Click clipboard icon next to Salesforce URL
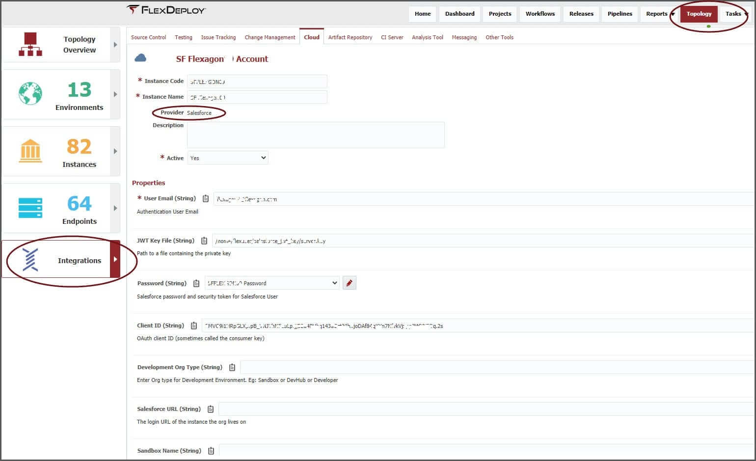 (x=211, y=409)
